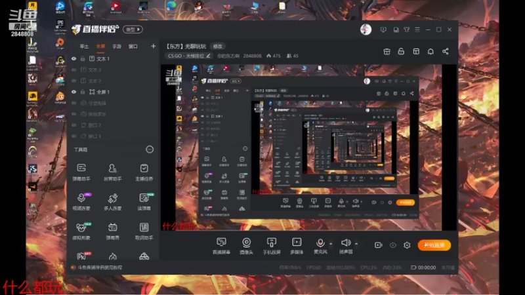
Task: Open the 斗鱼直播伴侣使用教程 link
Action: [100, 267]
